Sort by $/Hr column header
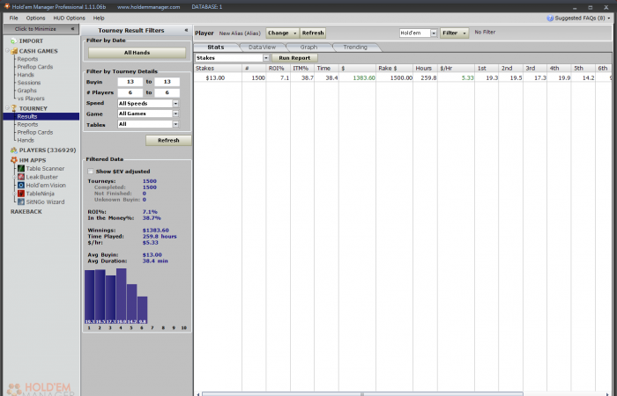This screenshot has width=617, height=396. pyautogui.click(x=456, y=68)
